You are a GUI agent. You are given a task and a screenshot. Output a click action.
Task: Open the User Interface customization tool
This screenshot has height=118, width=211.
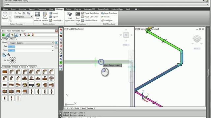(38, 17)
